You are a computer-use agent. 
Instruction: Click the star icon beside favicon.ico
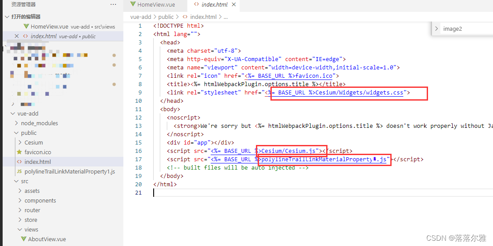pyautogui.click(x=19, y=152)
